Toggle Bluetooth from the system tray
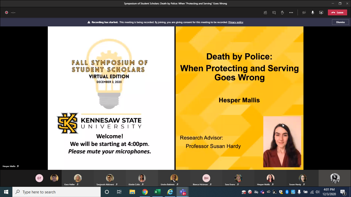Viewport: 351px width, 197px height. pos(287,192)
